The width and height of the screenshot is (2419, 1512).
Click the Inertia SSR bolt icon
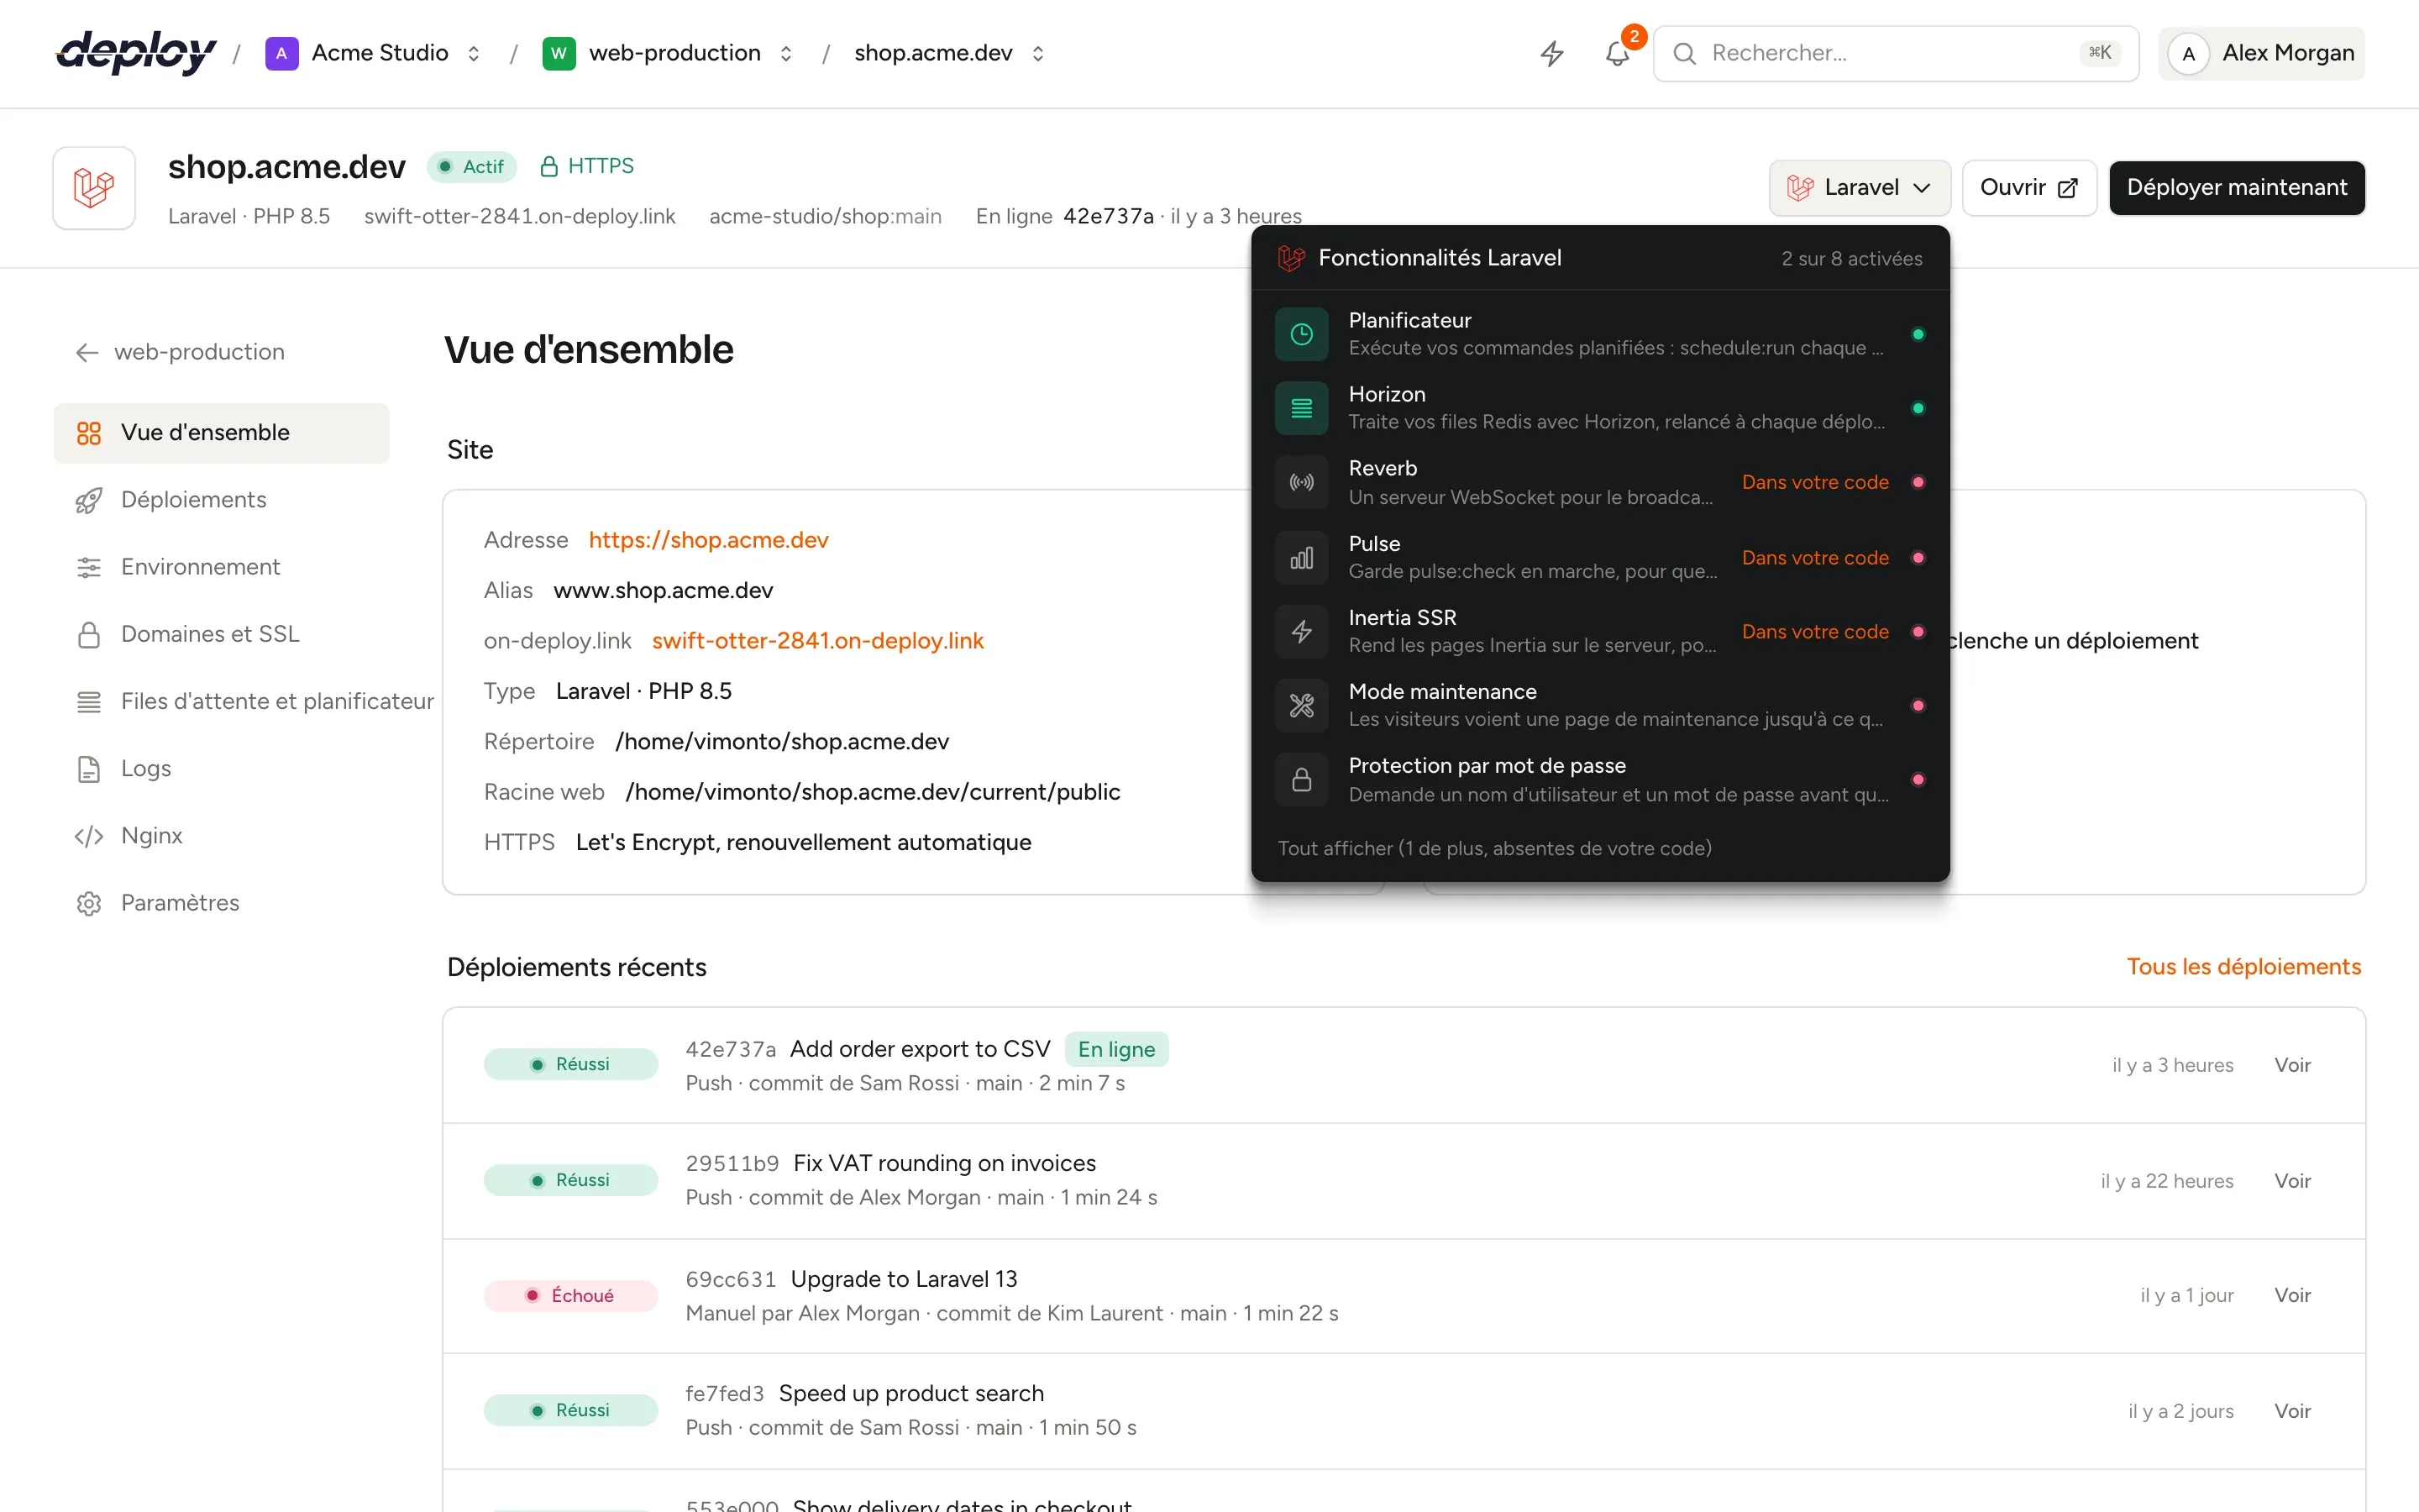click(x=1301, y=632)
